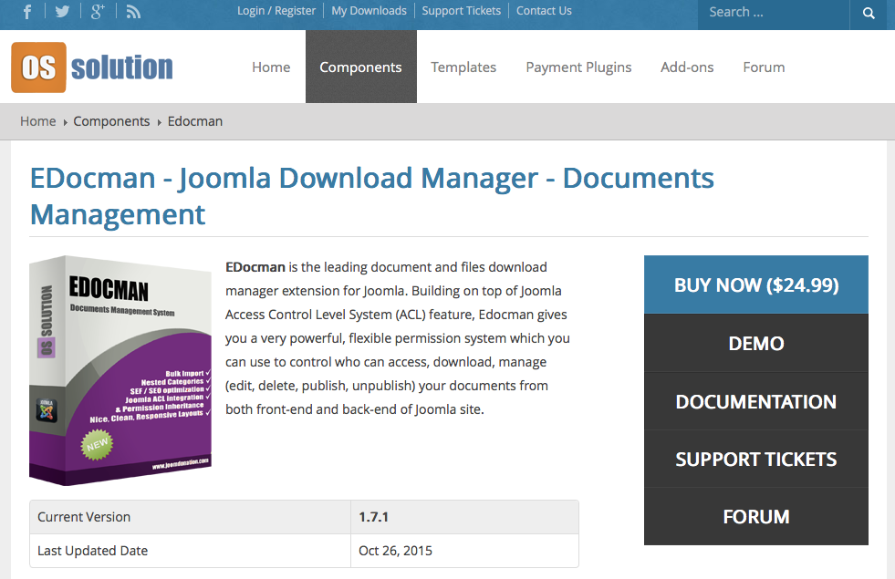Open the Templates menu item
The height and width of the screenshot is (579, 895).
[x=463, y=67]
